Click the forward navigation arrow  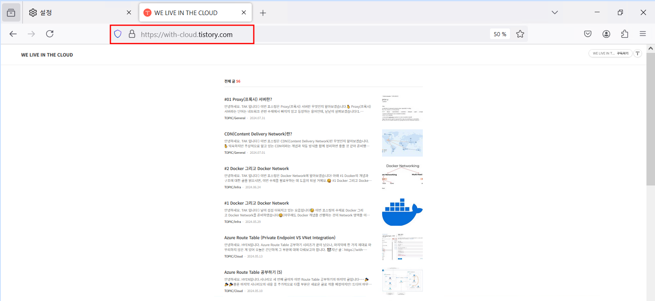tap(31, 34)
